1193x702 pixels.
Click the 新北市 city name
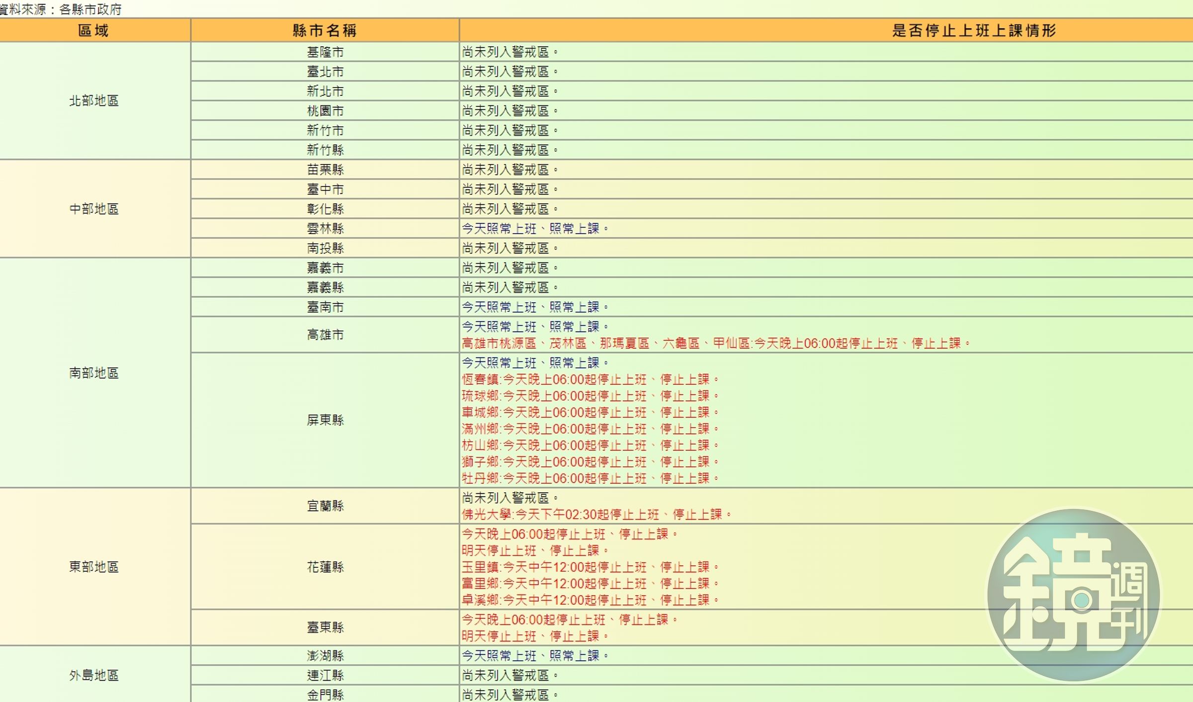(x=325, y=91)
